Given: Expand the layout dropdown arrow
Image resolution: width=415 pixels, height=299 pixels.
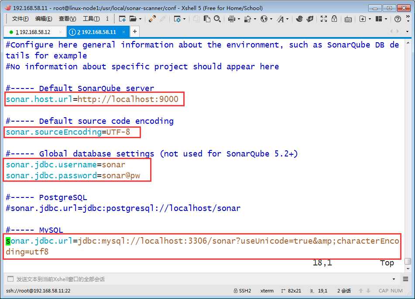Looking at the screenshot, I should pos(386,19).
